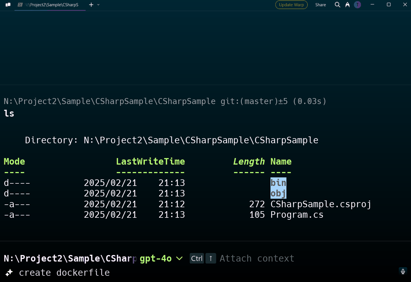Image resolution: width=411 pixels, height=282 pixels.
Task: Click the 21:12 time value
Action: [x=172, y=204]
